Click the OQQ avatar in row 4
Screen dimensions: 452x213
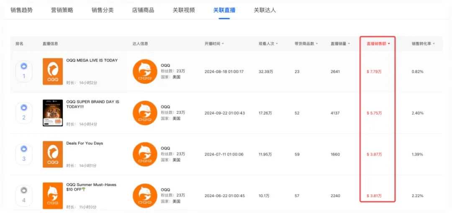coord(145,196)
